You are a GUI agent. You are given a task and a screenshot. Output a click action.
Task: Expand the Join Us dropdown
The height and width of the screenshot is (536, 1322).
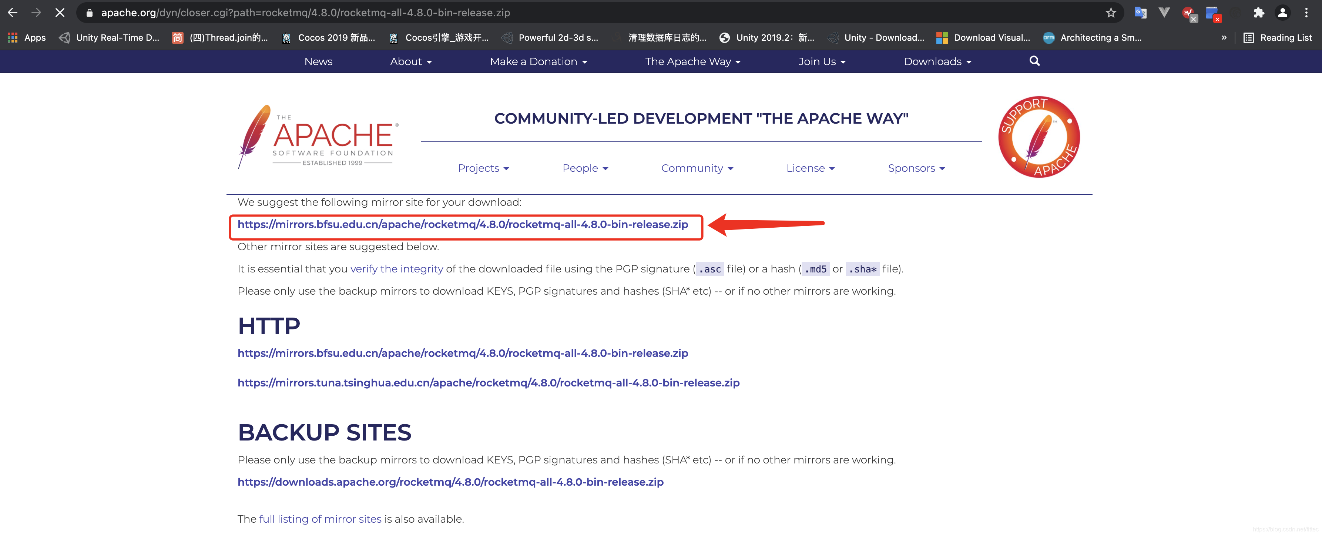click(822, 61)
